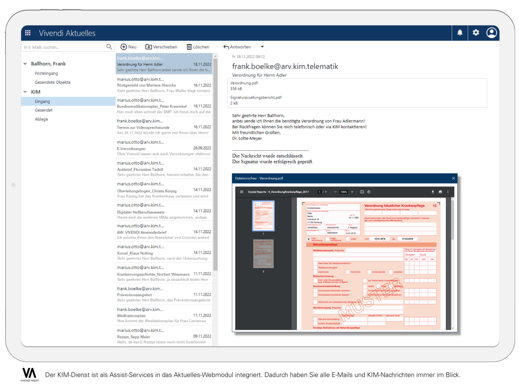Open the email "Arztbrief_Florentine Tschill"
The width and height of the screenshot is (519, 388).
(x=164, y=169)
